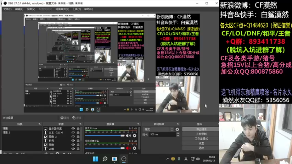Image resolution: width=292 pixels, height=164 pixels.
Task: Open source 属性 properties gear
Action: coord(65,118)
